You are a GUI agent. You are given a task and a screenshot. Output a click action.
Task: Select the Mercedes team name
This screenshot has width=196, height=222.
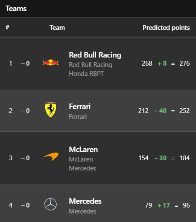85,201
